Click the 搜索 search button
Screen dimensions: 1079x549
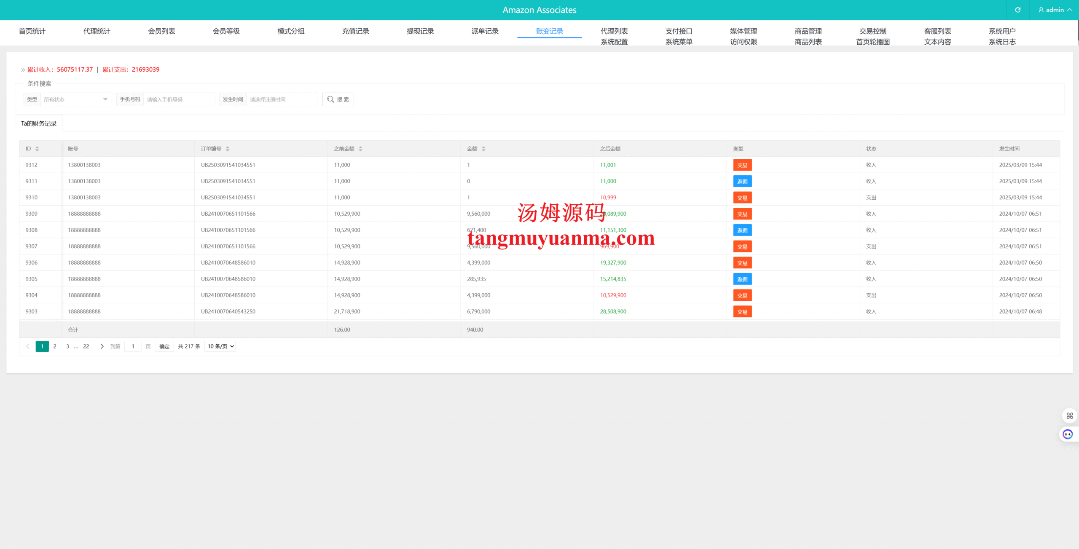click(338, 99)
